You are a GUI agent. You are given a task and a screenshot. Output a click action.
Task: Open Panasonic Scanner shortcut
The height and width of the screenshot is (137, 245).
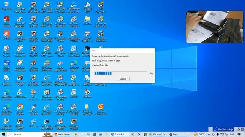(47, 95)
